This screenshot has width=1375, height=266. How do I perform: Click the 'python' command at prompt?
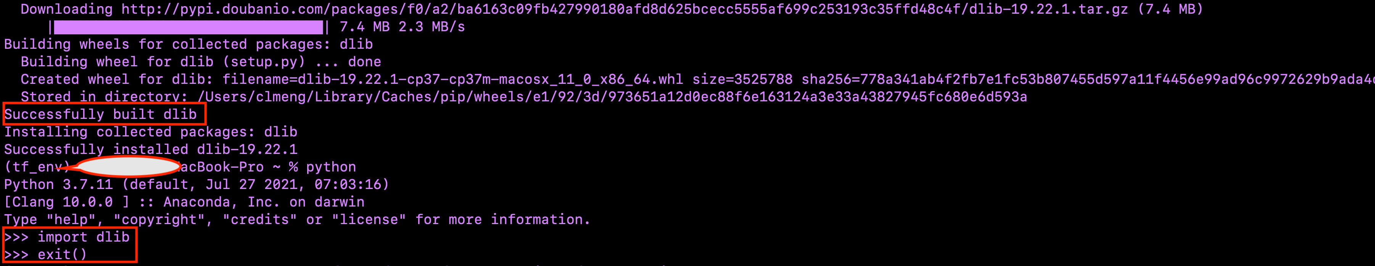click(330, 167)
